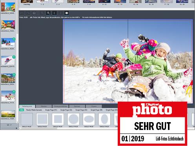Zoom in with the highlighted magnifier icon

coord(48,13)
